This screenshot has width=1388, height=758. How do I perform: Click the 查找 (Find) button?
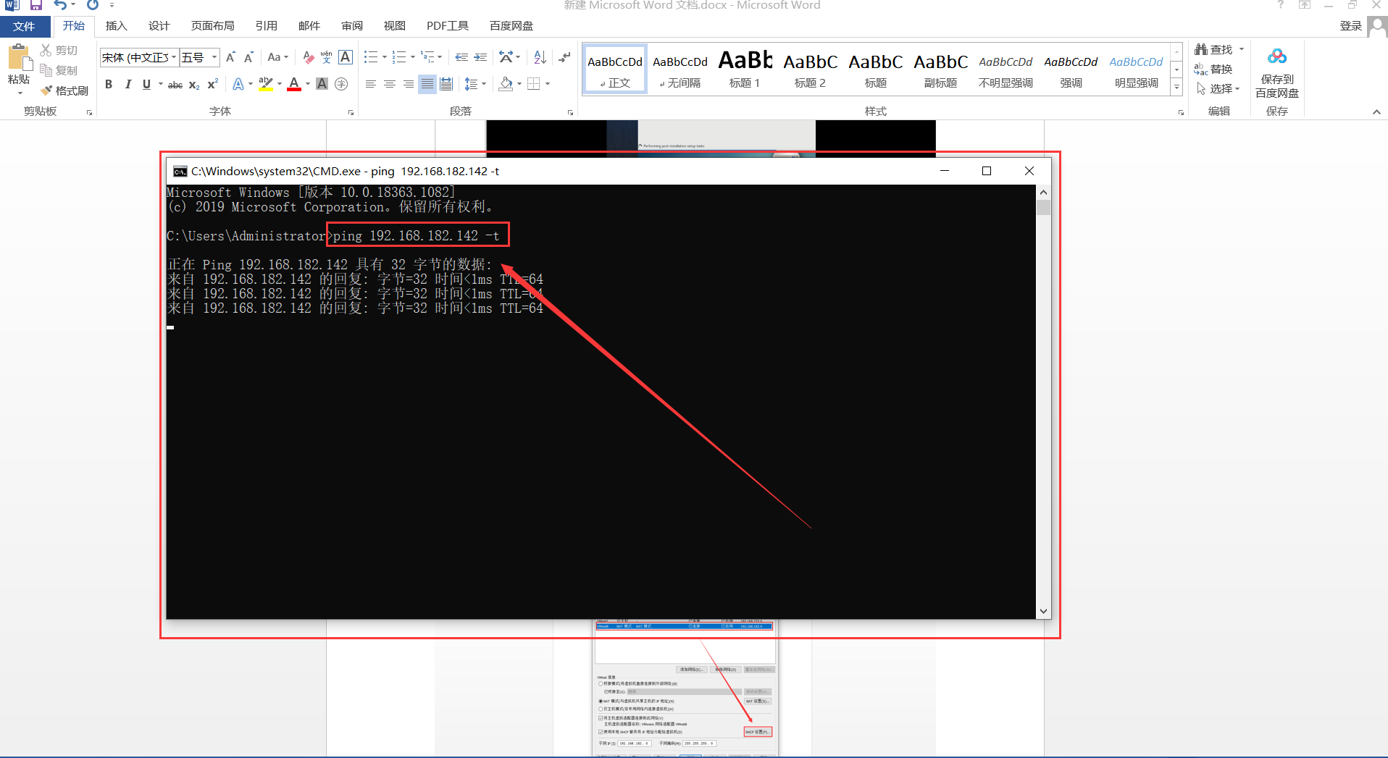(1219, 49)
